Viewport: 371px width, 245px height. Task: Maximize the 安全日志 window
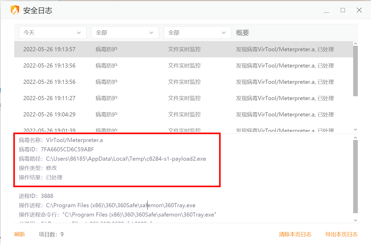click(x=343, y=10)
